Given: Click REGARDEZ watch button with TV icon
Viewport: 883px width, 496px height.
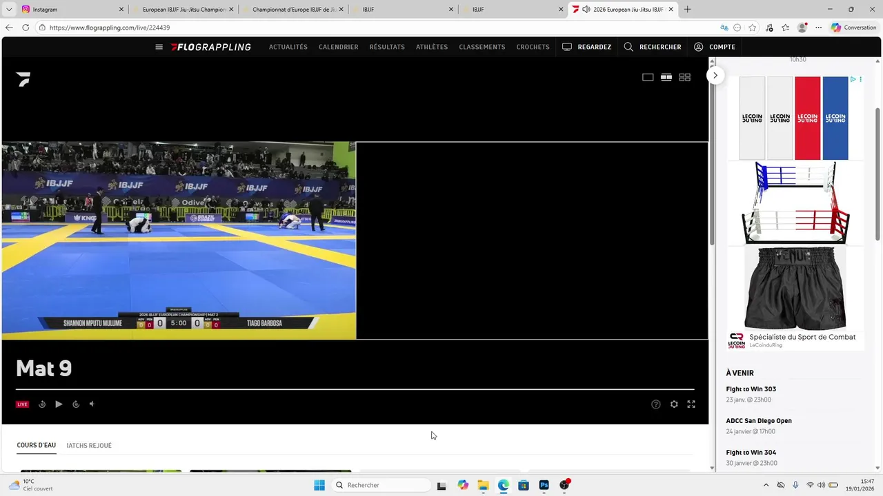Looking at the screenshot, I should [x=587, y=47].
